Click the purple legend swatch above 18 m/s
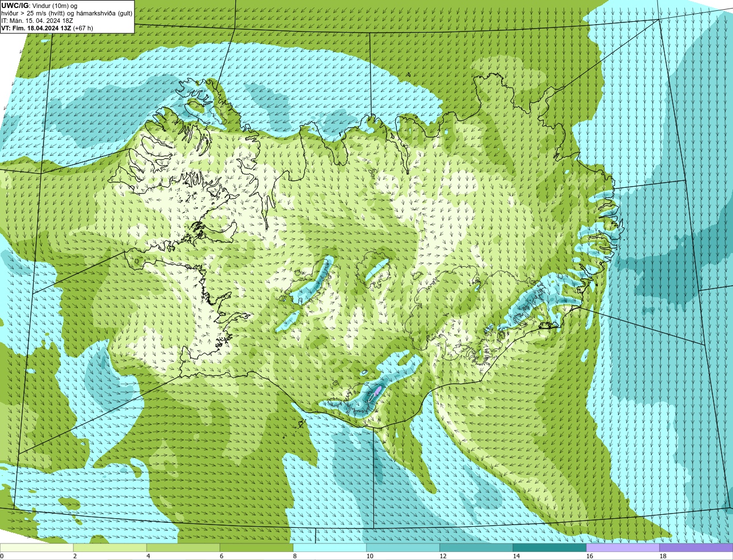733x560 pixels. [696, 548]
